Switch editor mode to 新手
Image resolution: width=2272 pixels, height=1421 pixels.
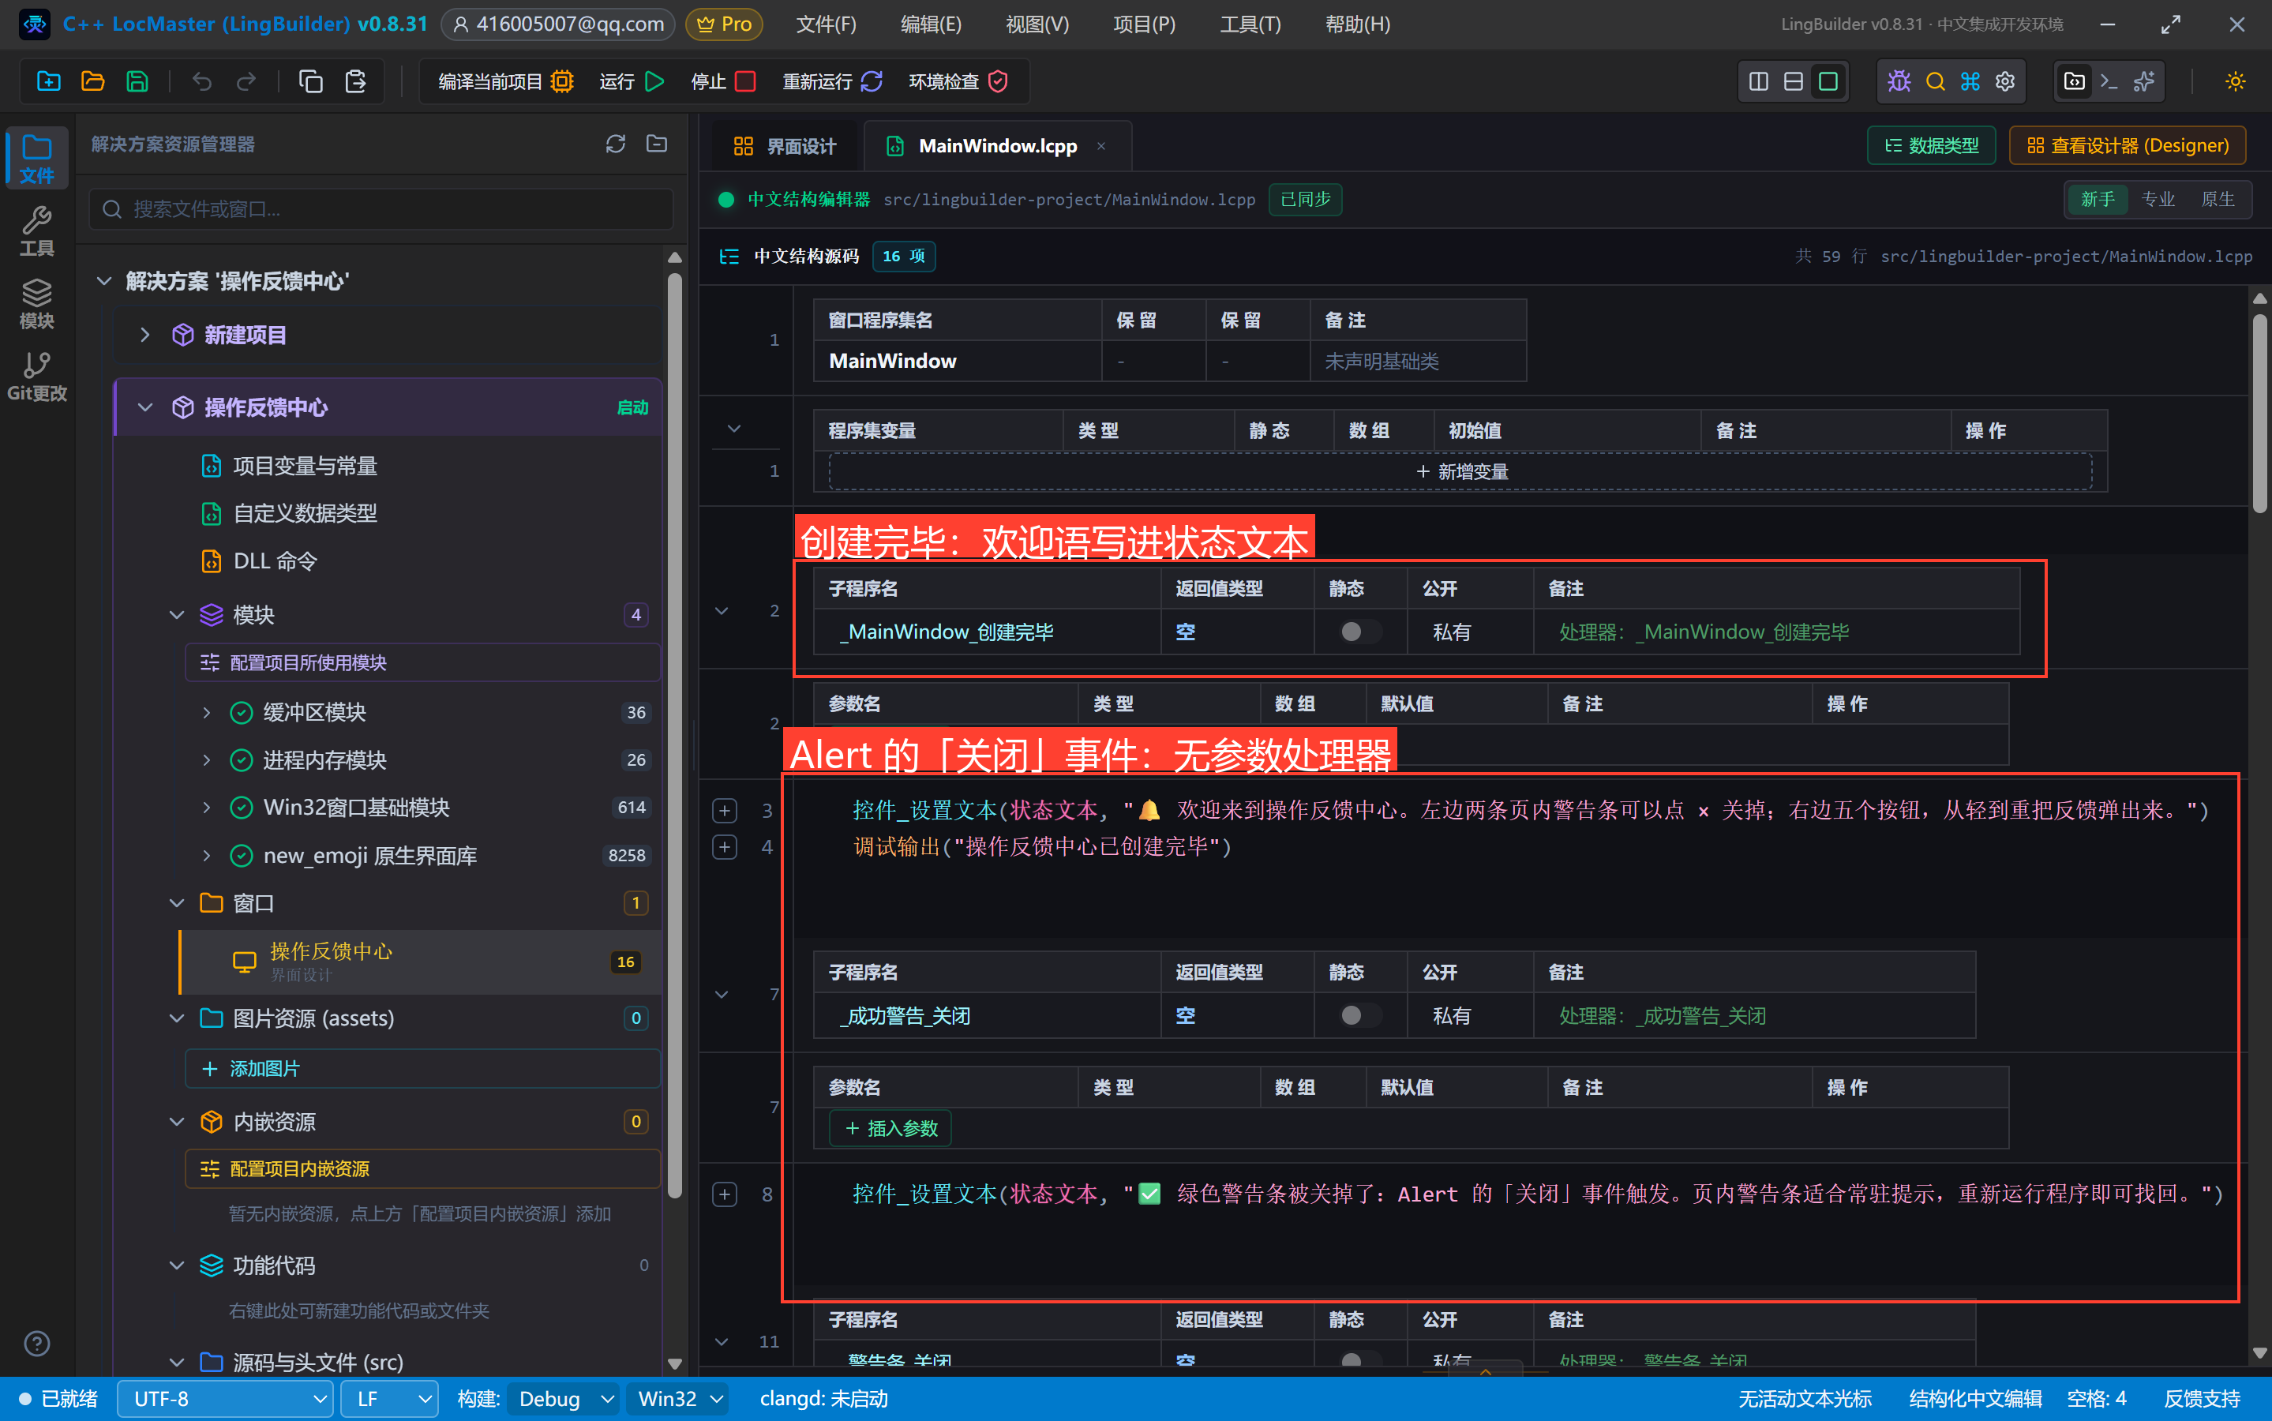[2098, 199]
